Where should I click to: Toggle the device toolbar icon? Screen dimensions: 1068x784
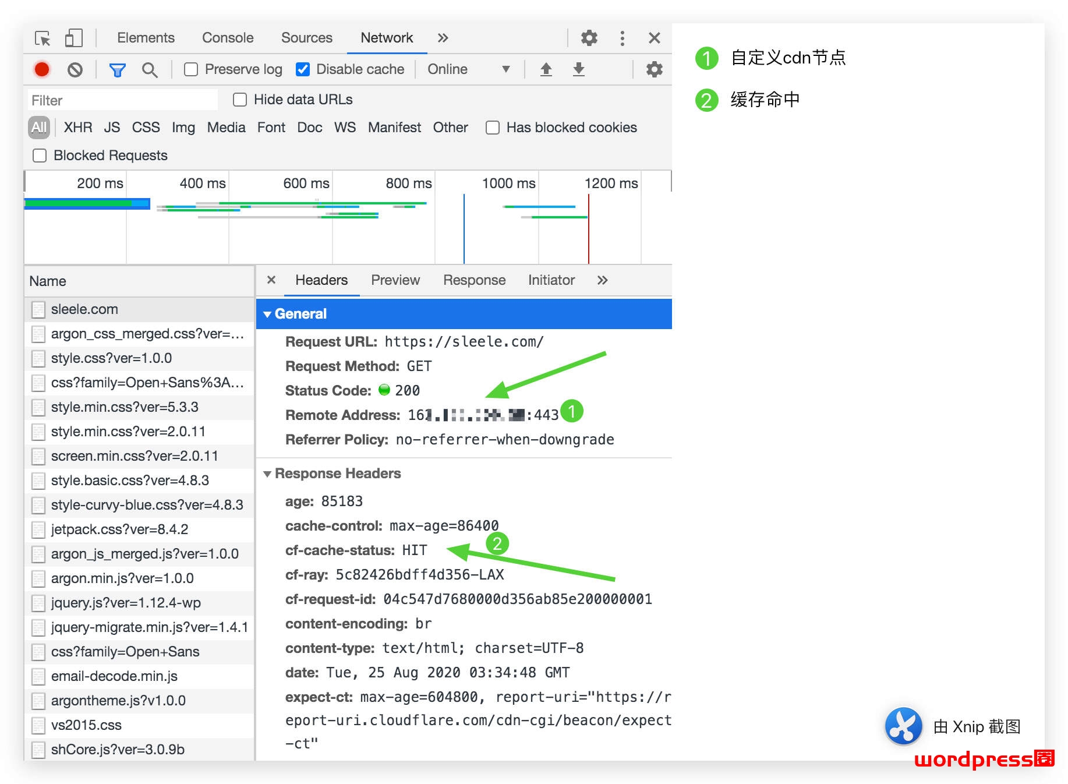pos(73,38)
